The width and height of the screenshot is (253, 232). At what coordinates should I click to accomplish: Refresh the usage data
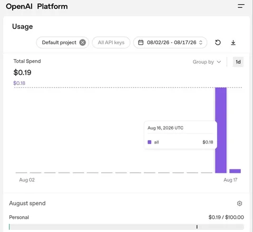click(218, 43)
